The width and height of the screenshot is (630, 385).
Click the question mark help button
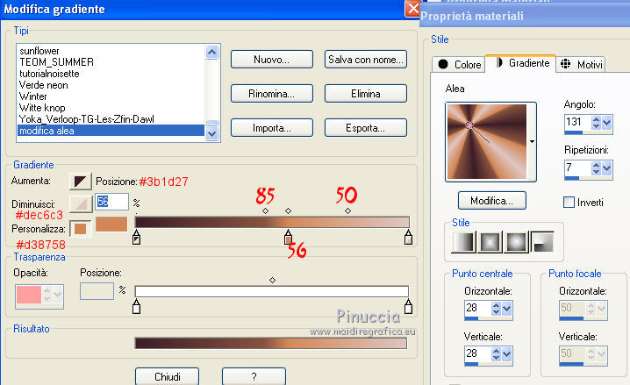tap(254, 376)
